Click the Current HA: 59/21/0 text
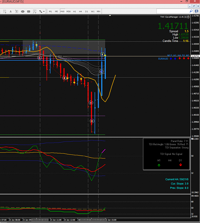 [x=177, y=179]
